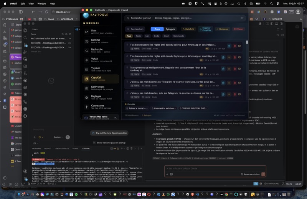Copy the 'Tu segmentes ça intelligemment' entry
Image resolution: width=307 pixels, height=199 pixels.
pyautogui.click(x=223, y=69)
